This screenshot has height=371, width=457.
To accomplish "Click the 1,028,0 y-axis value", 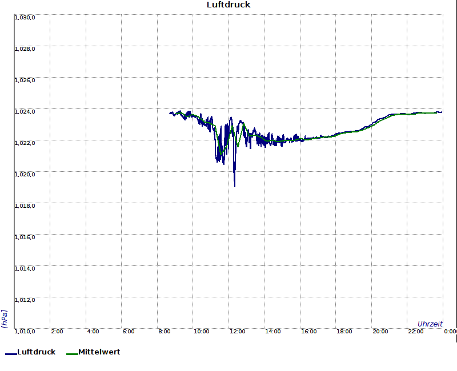I will pos(25,49).
